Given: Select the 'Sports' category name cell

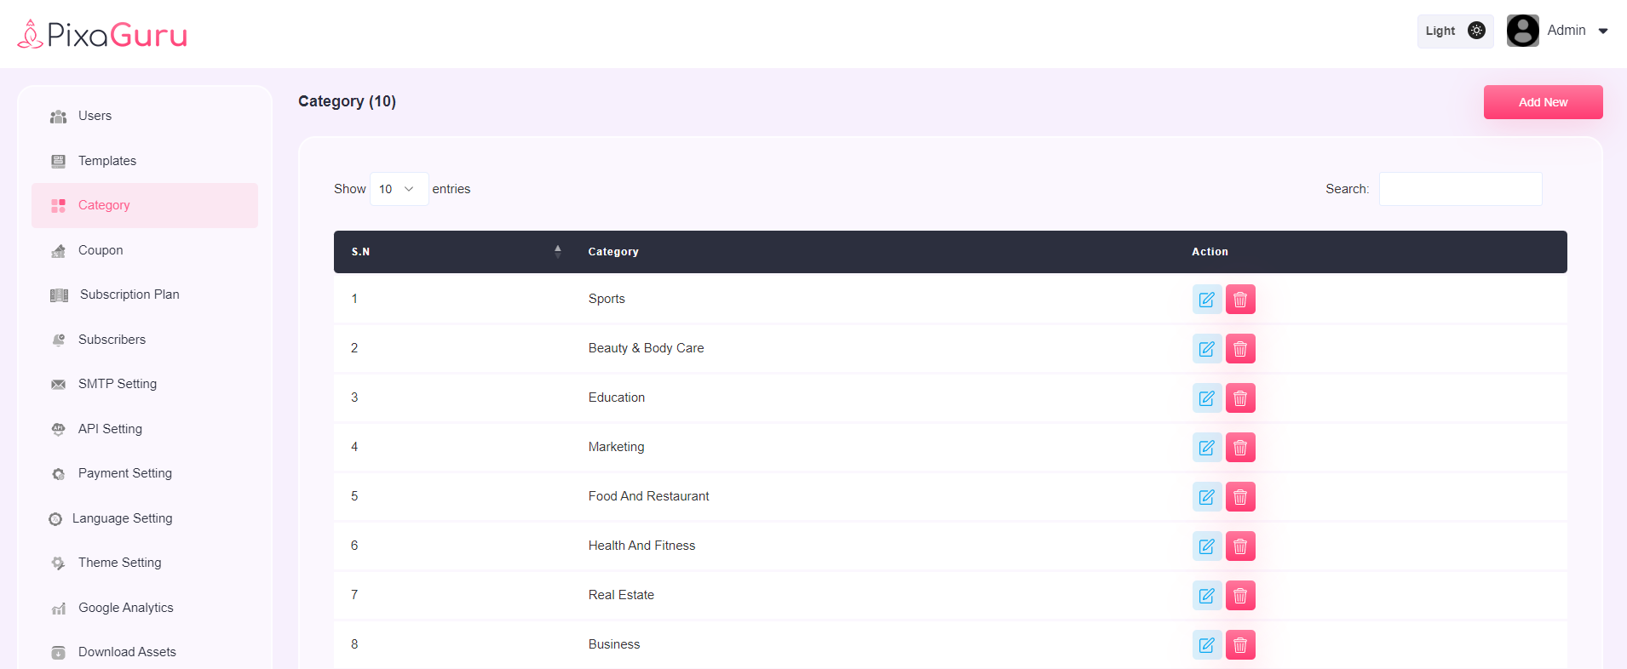Looking at the screenshot, I should pos(607,299).
